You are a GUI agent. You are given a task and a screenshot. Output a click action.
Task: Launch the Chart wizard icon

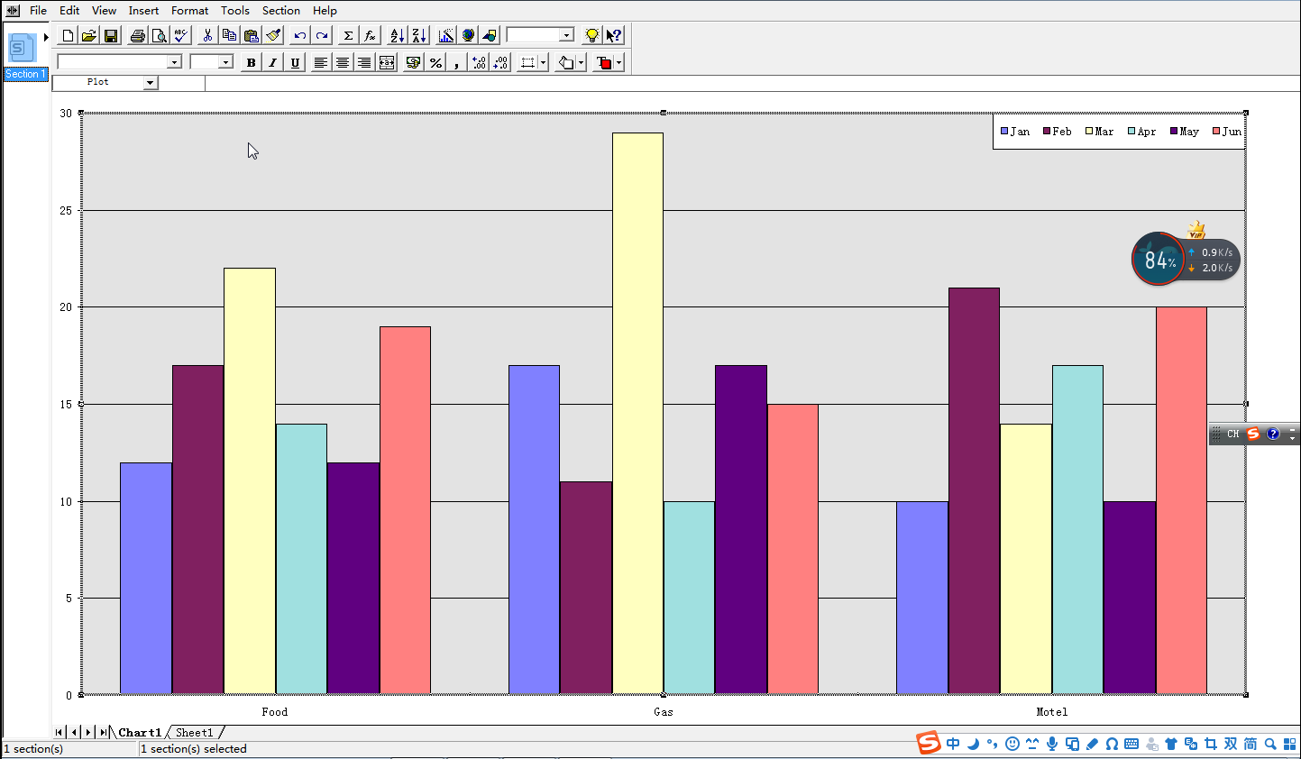446,36
